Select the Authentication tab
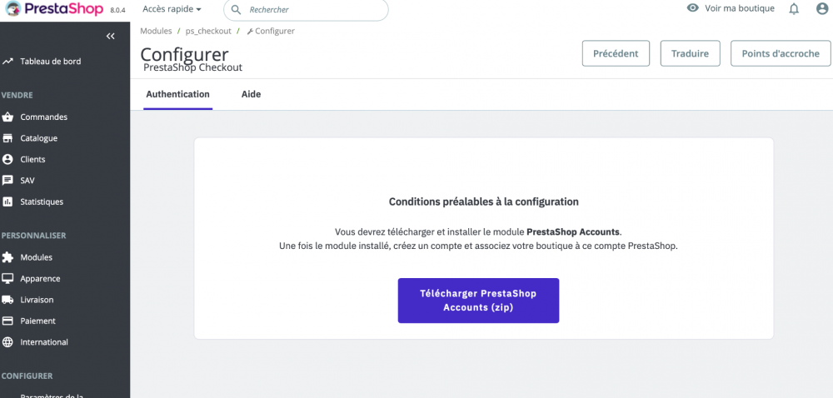833x398 pixels. click(177, 95)
